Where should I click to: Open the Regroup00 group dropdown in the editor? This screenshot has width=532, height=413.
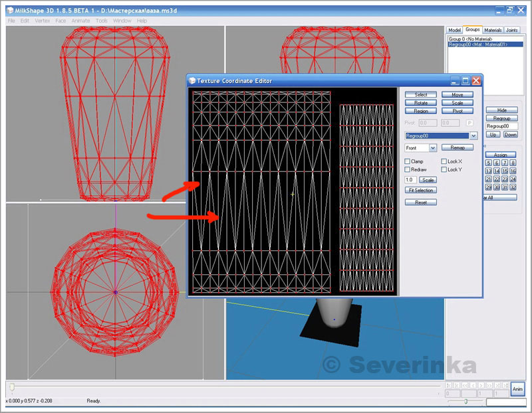click(473, 135)
